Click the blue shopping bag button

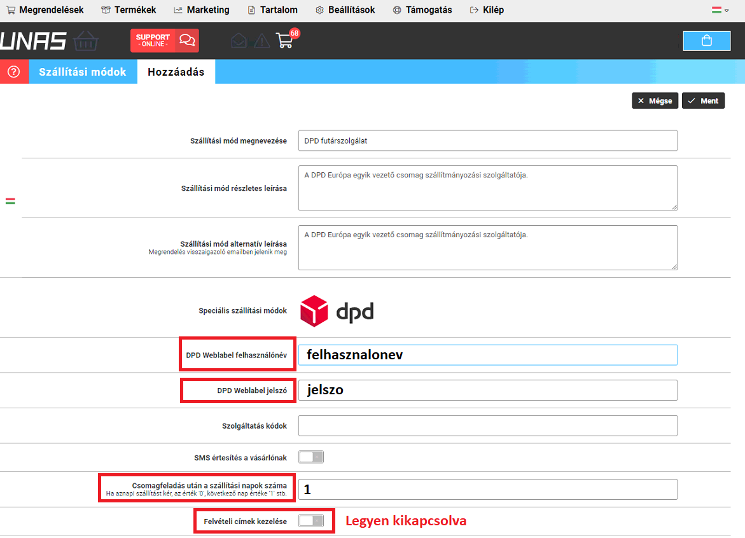[707, 41]
